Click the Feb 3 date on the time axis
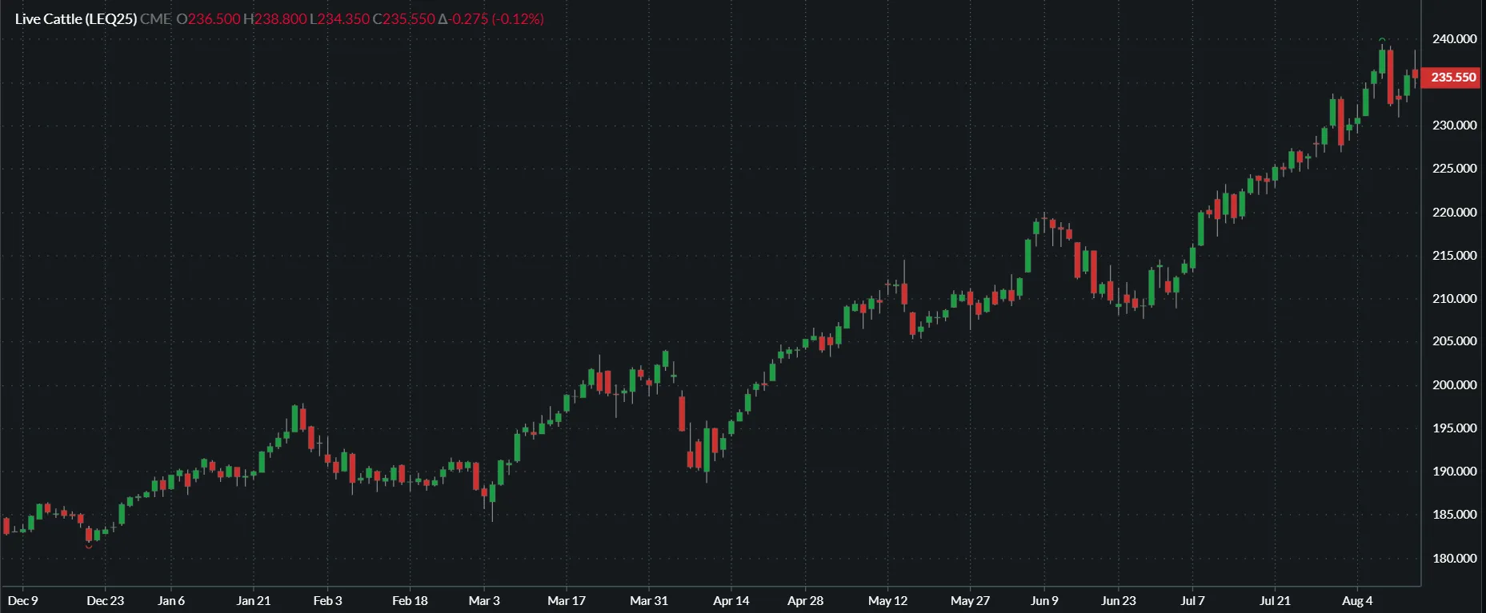 327,601
